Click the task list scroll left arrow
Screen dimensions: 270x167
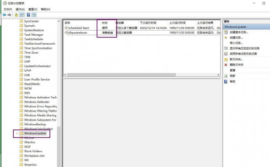(x=65, y=75)
